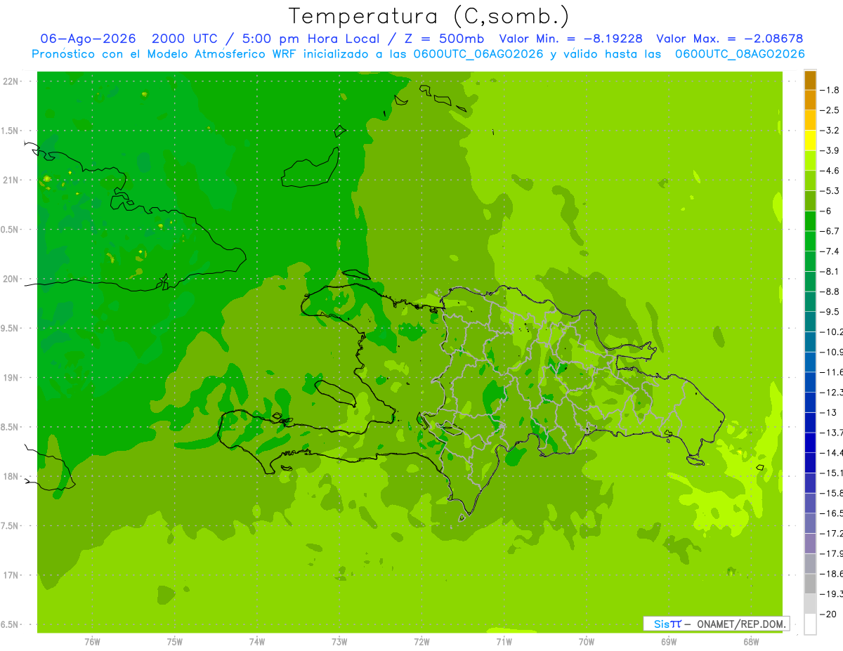Click the '0600UTC_08AGO2026' validity time text

pos(740,54)
